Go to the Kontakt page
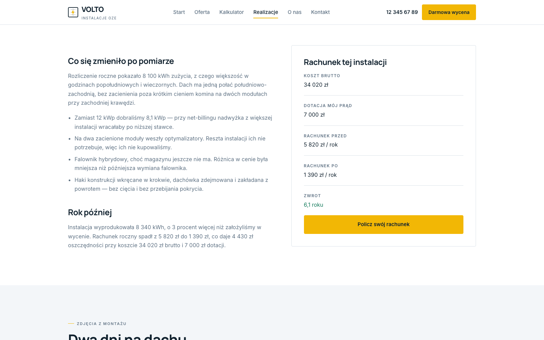 320,12
